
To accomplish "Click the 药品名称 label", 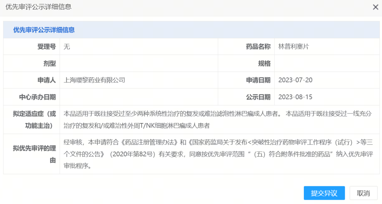I will pyautogui.click(x=258, y=47).
